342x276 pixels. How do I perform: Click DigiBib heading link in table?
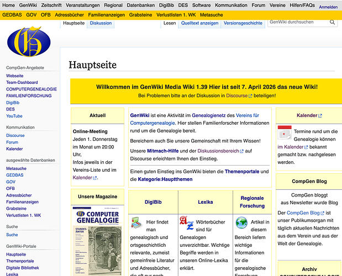(x=153, y=202)
